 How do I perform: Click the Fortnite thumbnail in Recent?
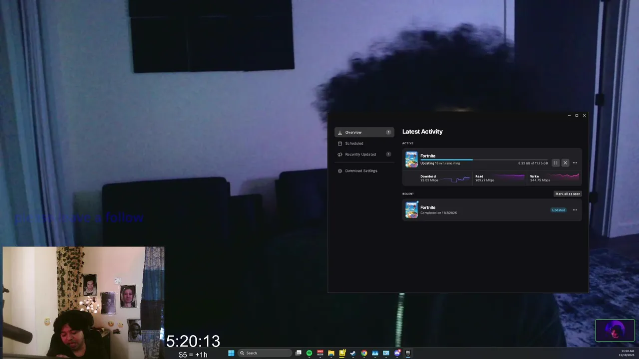point(411,210)
